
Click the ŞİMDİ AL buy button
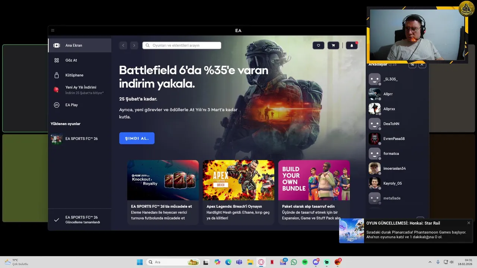coord(137,138)
